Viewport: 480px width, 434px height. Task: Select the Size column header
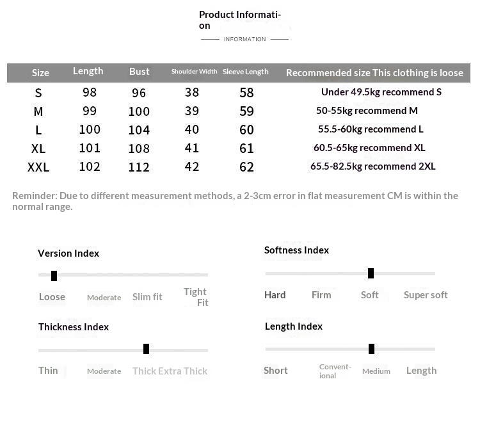pyautogui.click(x=40, y=73)
